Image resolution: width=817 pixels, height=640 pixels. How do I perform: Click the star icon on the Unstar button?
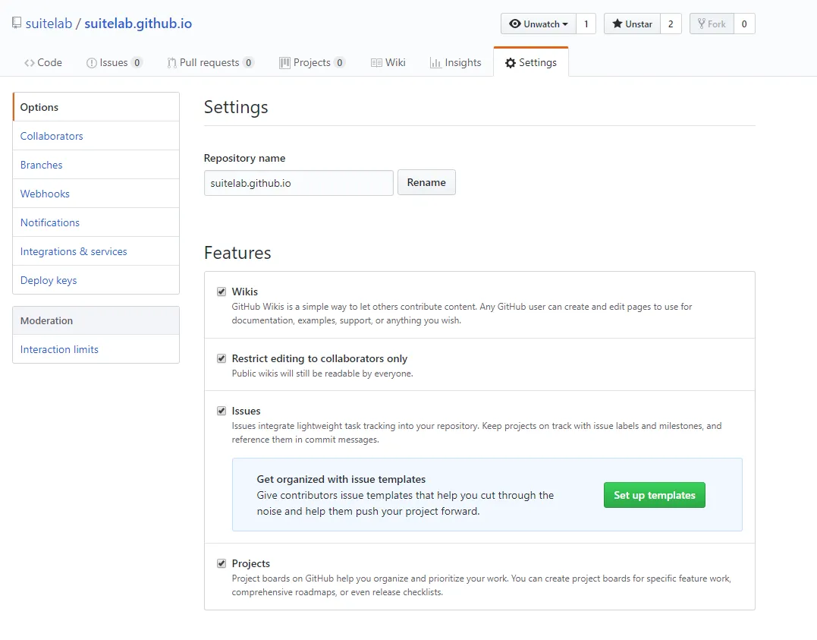click(617, 24)
